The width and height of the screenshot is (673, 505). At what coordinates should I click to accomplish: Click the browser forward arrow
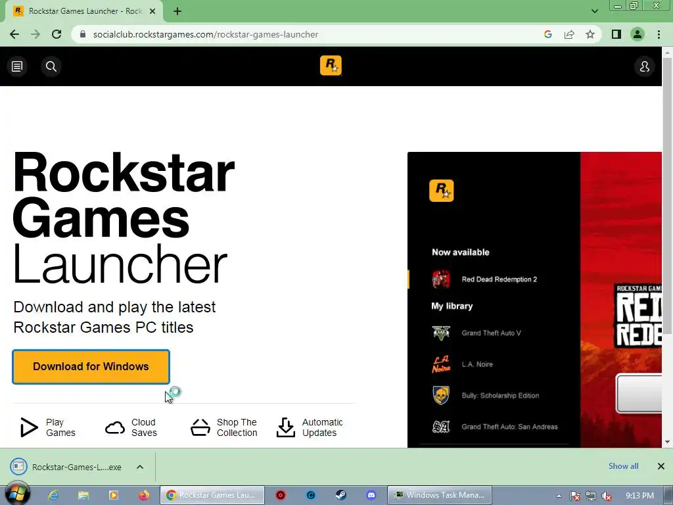click(35, 34)
